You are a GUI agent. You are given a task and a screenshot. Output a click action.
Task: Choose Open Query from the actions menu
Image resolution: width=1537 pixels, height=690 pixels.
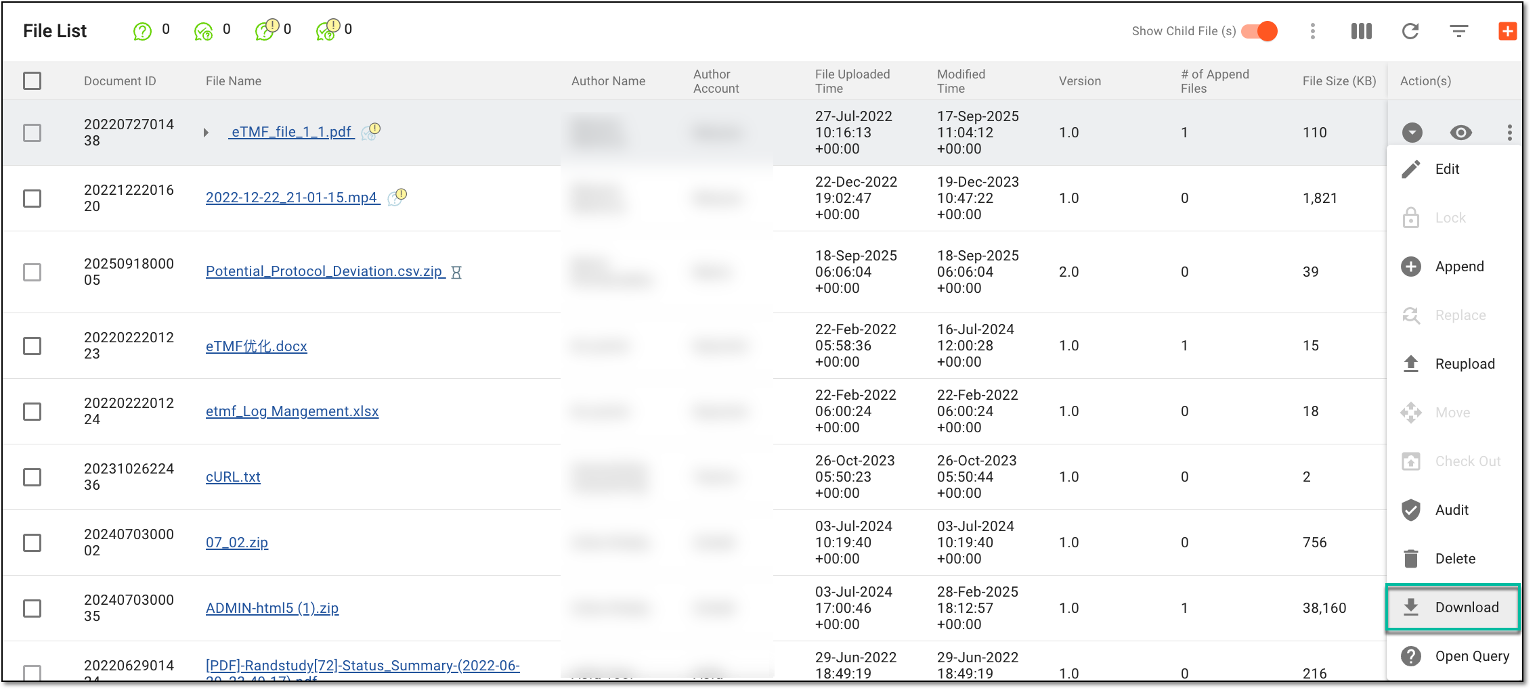click(1453, 656)
